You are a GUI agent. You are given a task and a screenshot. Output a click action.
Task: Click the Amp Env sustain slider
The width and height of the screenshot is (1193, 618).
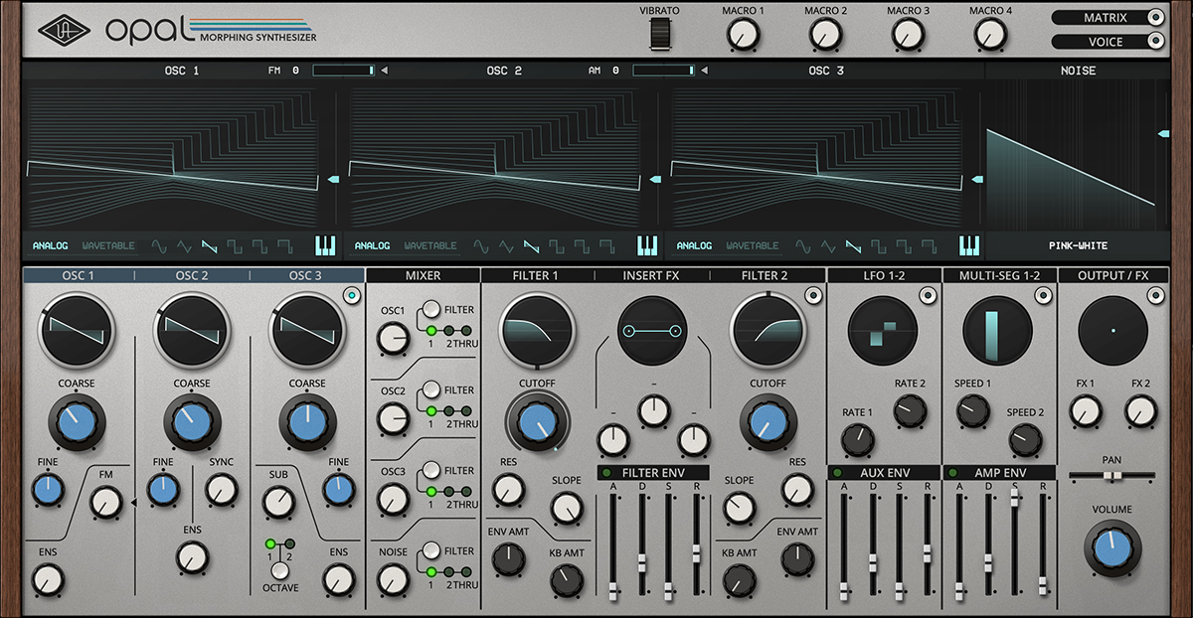(1015, 544)
